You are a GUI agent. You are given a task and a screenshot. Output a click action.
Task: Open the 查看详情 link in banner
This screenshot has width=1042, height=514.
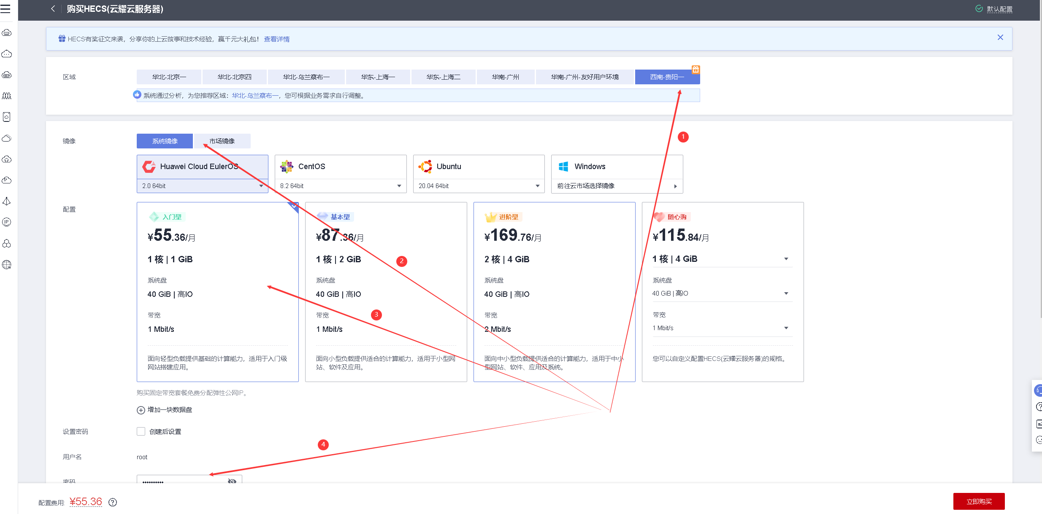click(276, 39)
